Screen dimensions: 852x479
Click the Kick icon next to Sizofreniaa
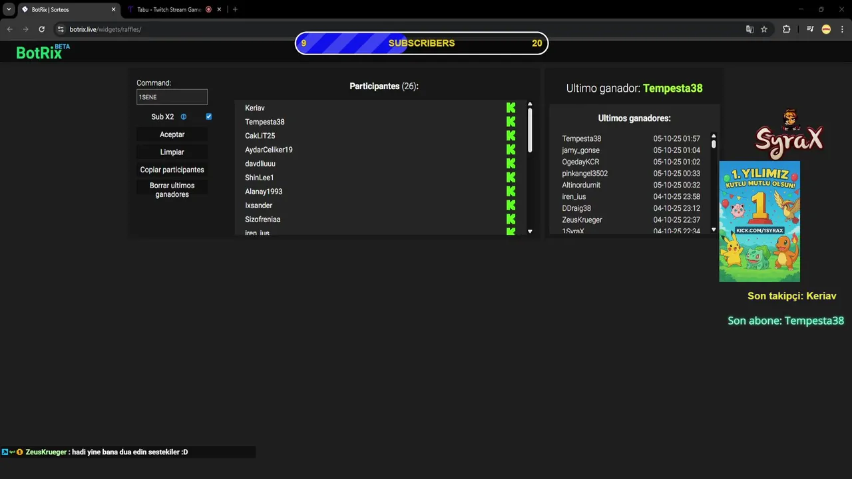point(511,220)
